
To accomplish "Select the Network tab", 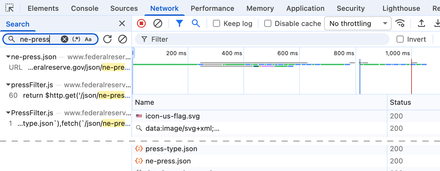I will click(165, 8).
